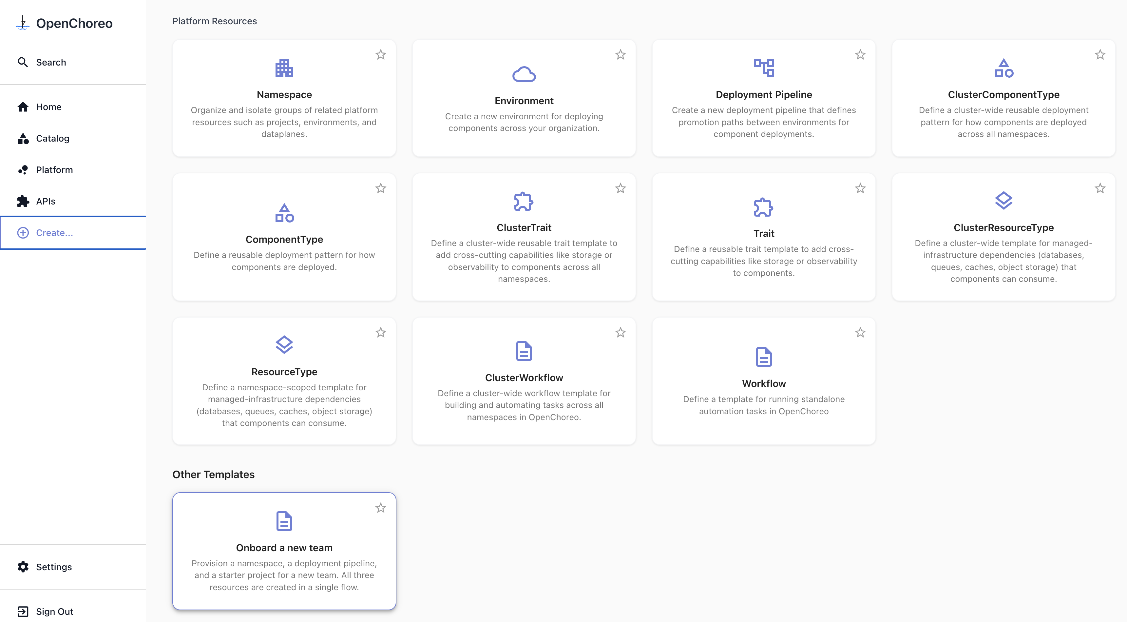
Task: Open the ClusterComponentType card title
Action: click(1003, 95)
